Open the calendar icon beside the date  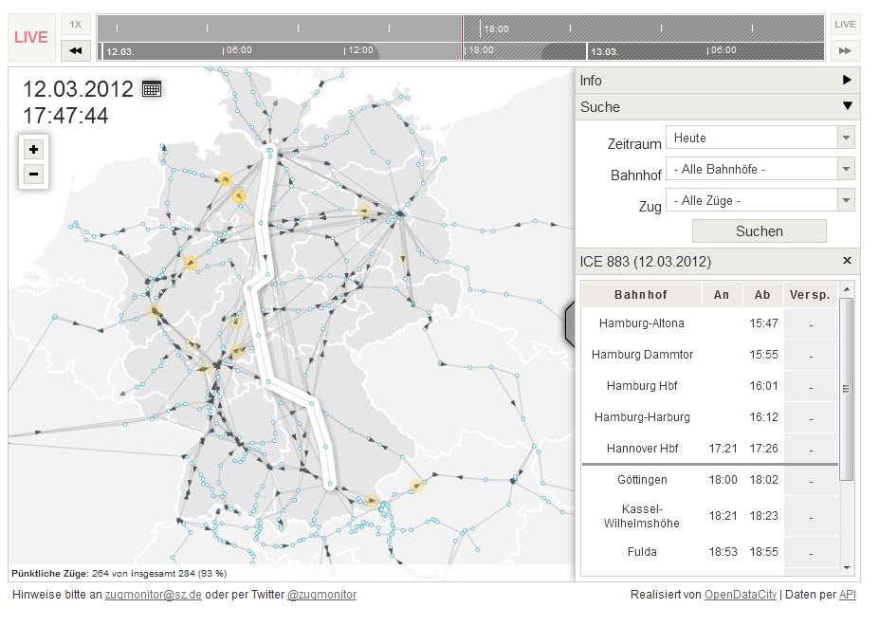click(x=152, y=89)
